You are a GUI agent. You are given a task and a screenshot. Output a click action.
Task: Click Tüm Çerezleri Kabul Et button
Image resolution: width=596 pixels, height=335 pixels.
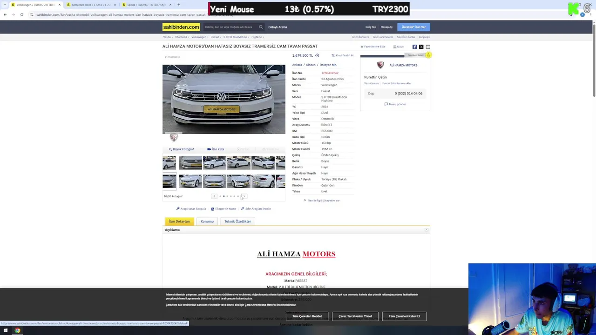404,316
